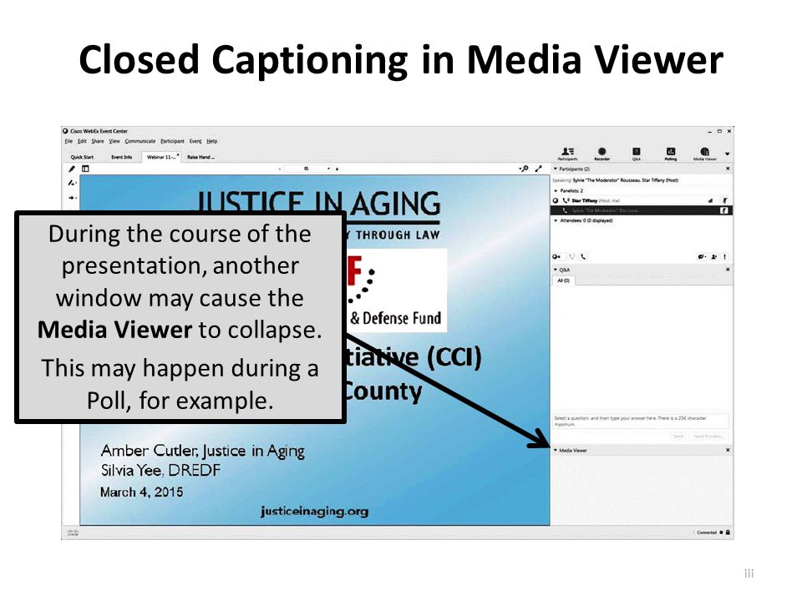Toggle the thumbnail layout view icon
The image size is (802, 601).
coord(85,169)
